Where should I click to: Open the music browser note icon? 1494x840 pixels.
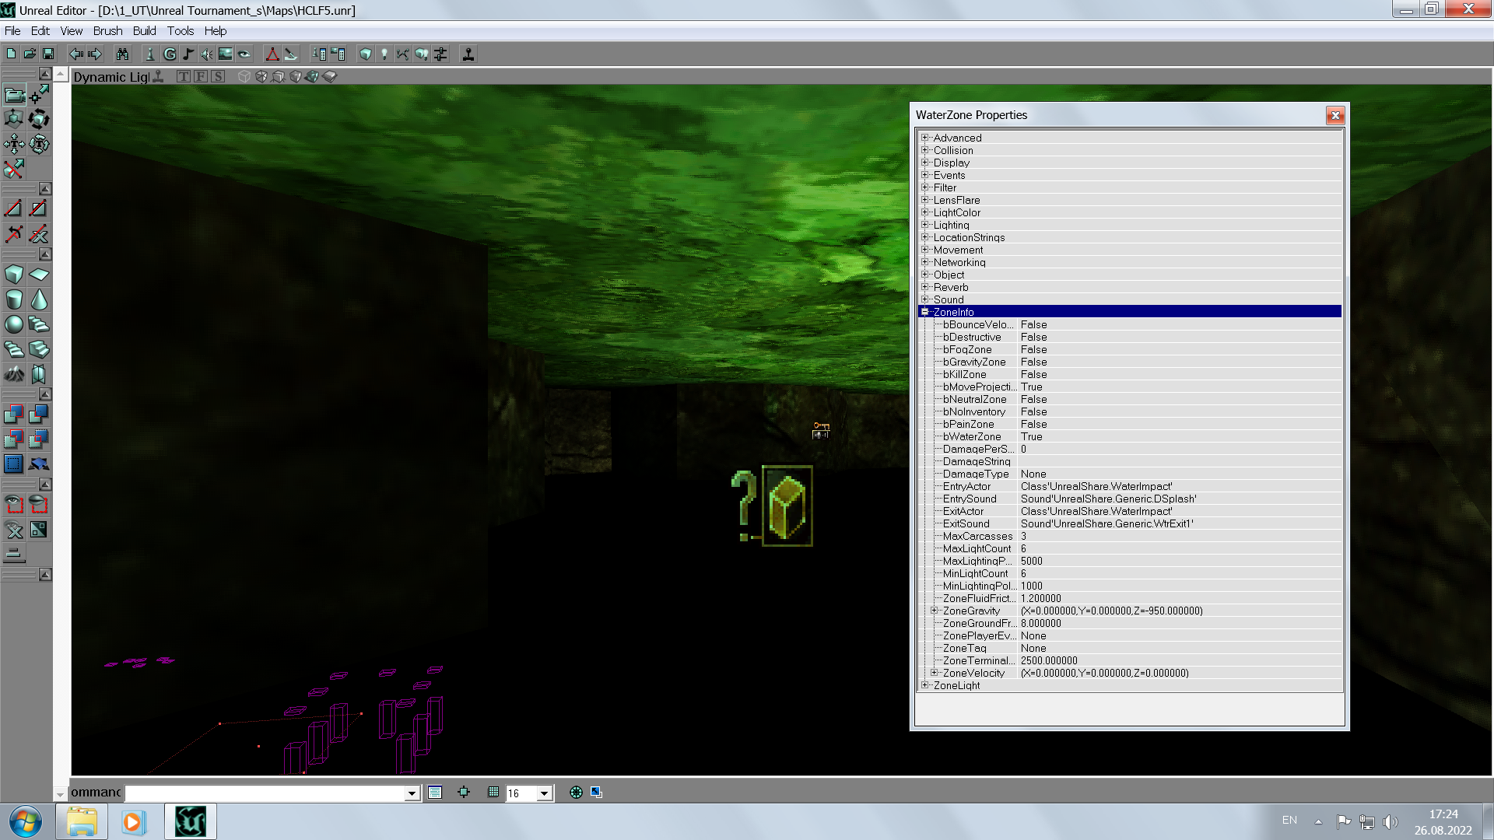point(188,54)
